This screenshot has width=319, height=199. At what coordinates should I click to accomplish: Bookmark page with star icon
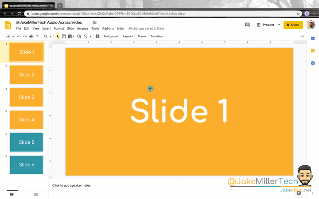[298, 14]
